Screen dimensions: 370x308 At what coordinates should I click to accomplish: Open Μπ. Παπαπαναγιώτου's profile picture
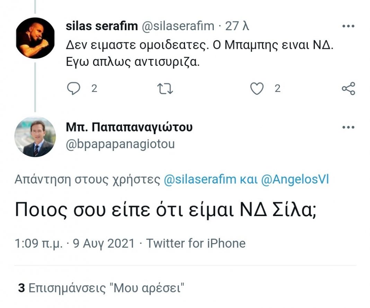coord(35,137)
